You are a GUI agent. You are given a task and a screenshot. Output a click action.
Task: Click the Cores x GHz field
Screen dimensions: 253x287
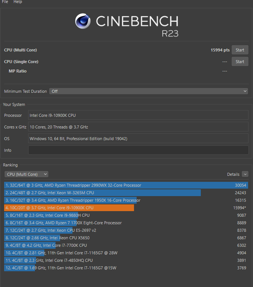click(x=138, y=127)
